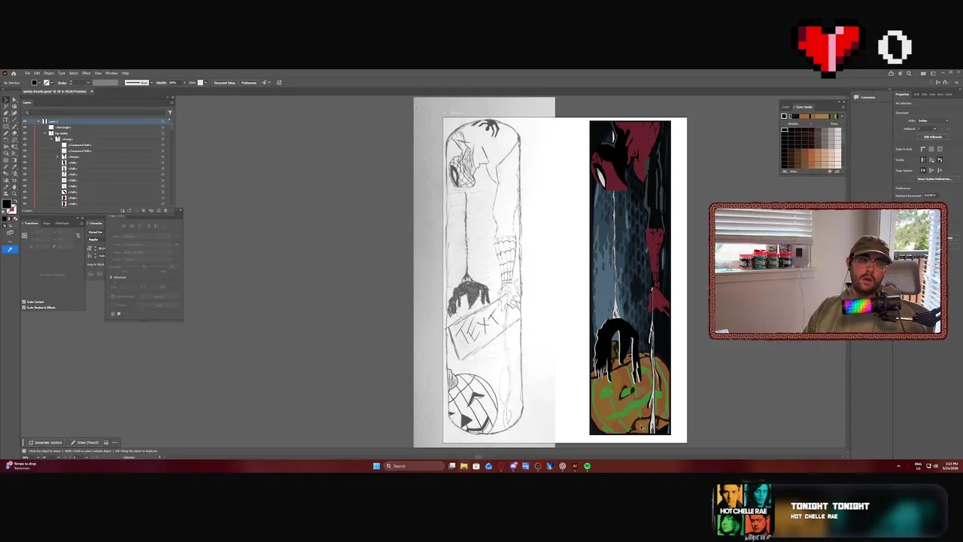963x542 pixels.
Task: Switch to the Color tab beside Color Guide
Action: (785, 107)
